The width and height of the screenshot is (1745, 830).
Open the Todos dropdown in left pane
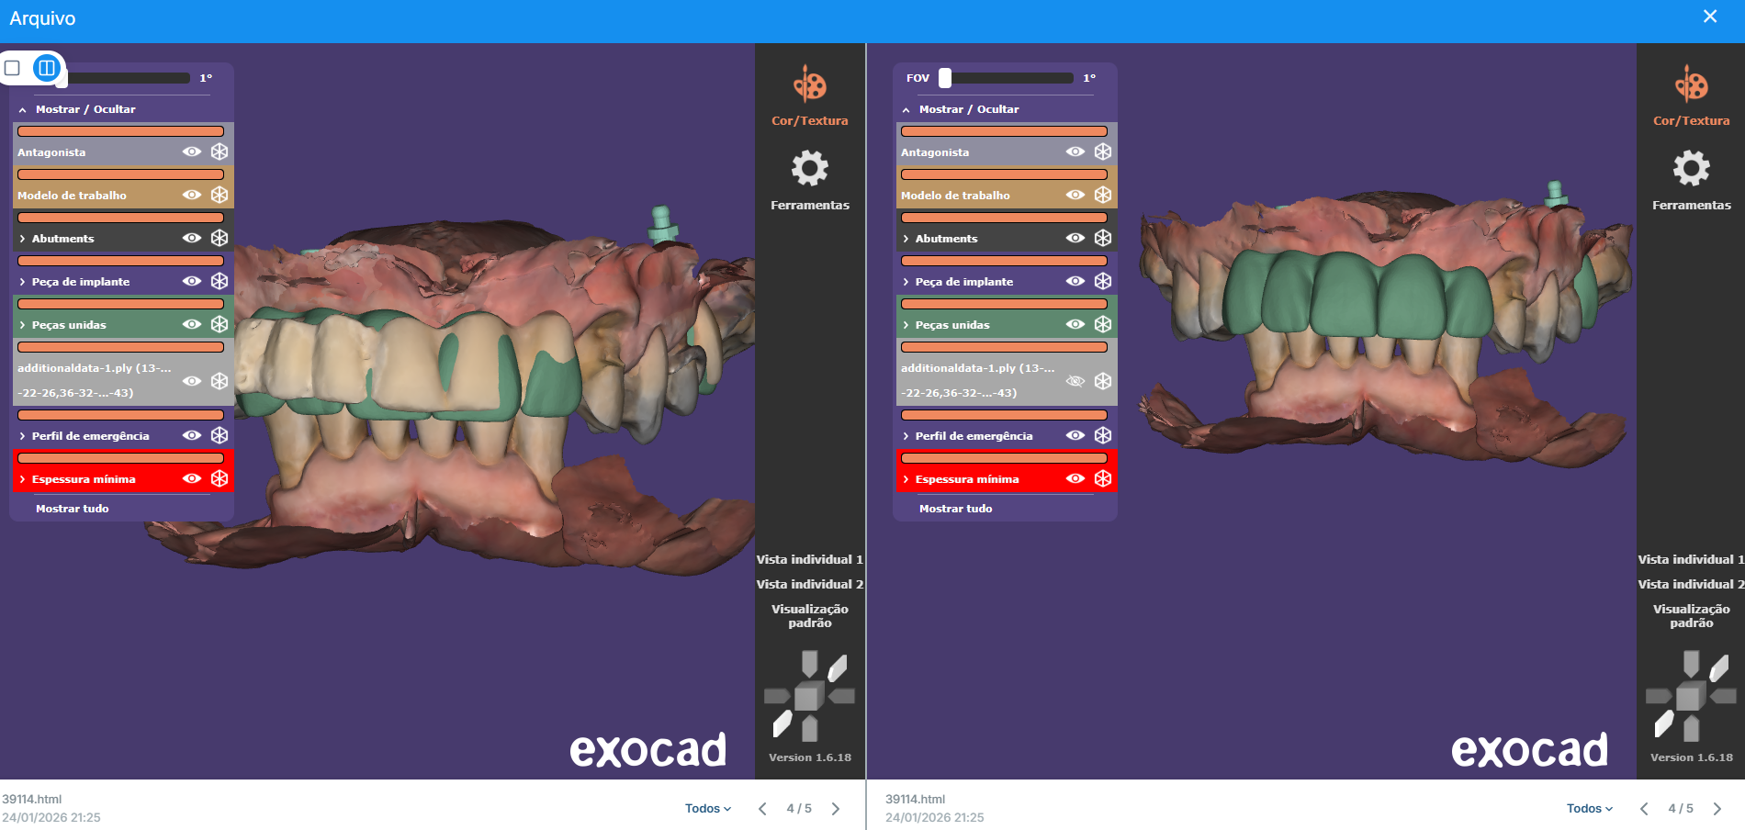tap(707, 809)
